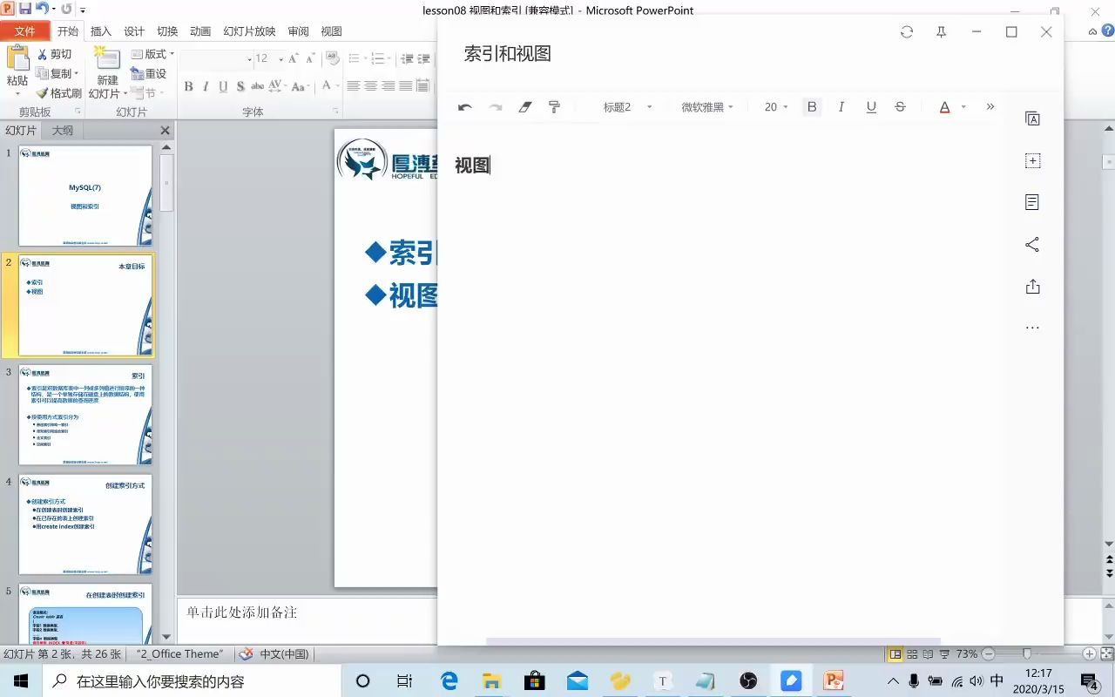Open the 文件 file tab
Screen dimensions: 1115x697
[x=25, y=31]
